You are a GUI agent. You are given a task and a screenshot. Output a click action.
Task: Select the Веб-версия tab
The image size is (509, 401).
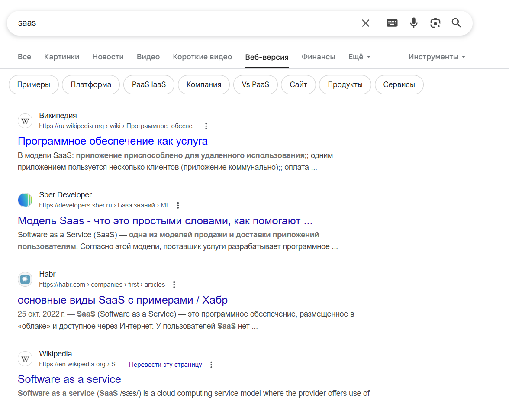tap(267, 57)
